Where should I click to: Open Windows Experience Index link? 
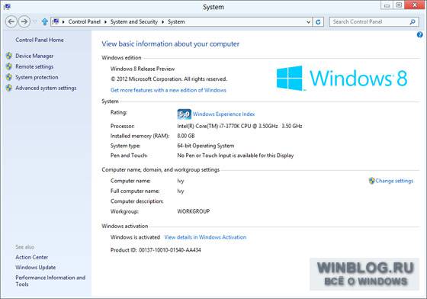(x=224, y=114)
